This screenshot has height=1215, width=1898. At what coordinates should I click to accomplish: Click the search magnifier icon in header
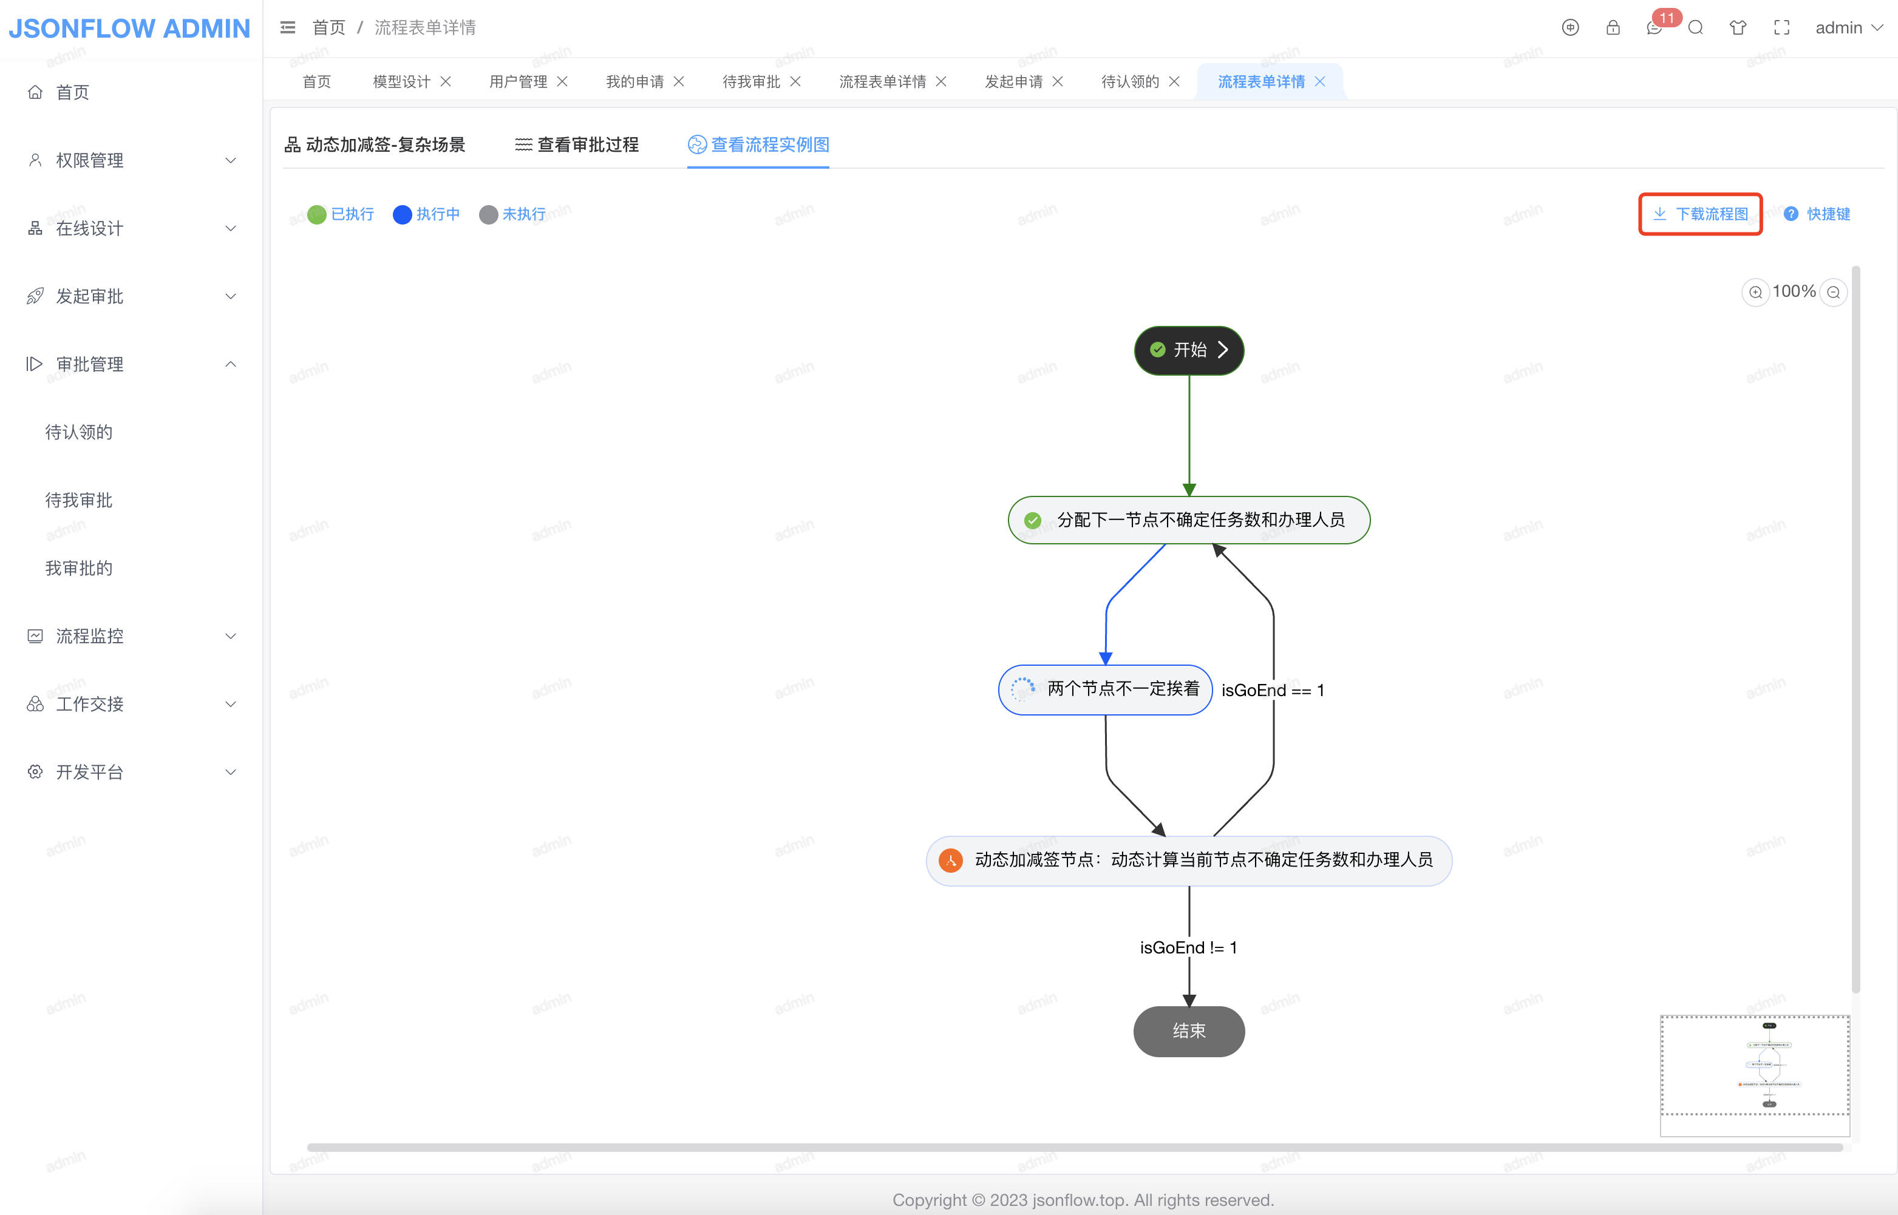(1695, 28)
